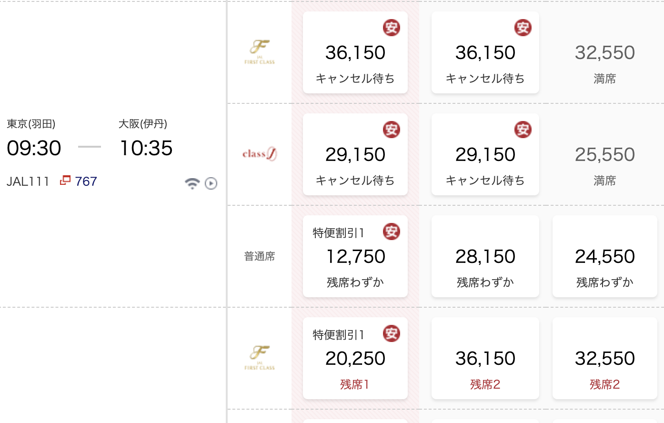The height and width of the screenshot is (423, 664).
Task: Select the 36,150 First Class fare 残席2
Action: click(485, 358)
